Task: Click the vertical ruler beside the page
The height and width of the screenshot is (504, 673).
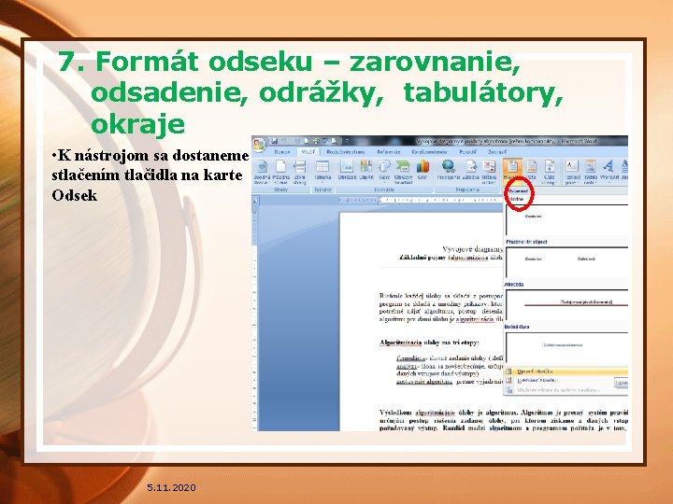Action: (255, 317)
